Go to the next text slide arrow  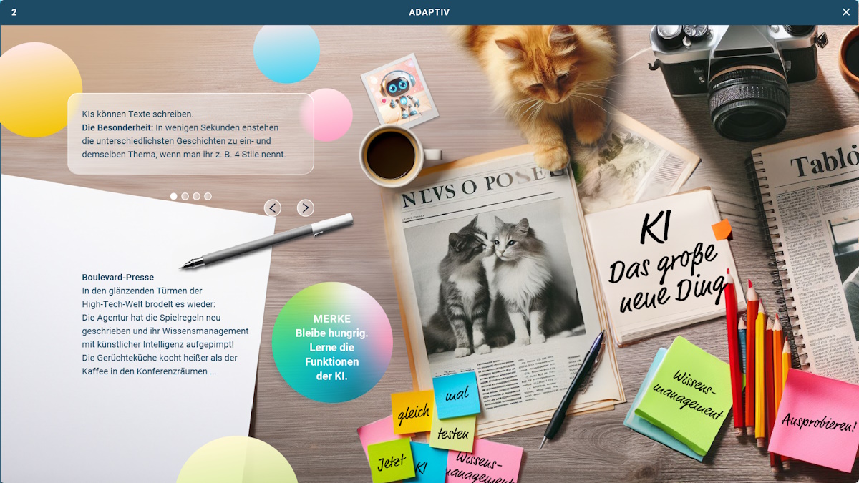pyautogui.click(x=306, y=208)
